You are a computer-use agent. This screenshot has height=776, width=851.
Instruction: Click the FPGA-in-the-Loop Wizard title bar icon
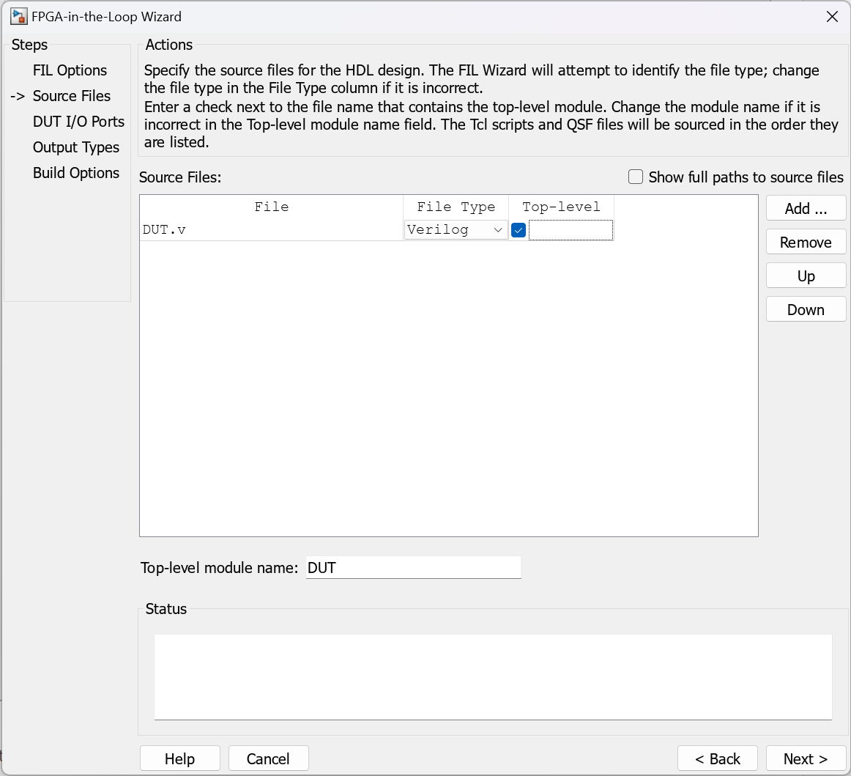pos(18,16)
